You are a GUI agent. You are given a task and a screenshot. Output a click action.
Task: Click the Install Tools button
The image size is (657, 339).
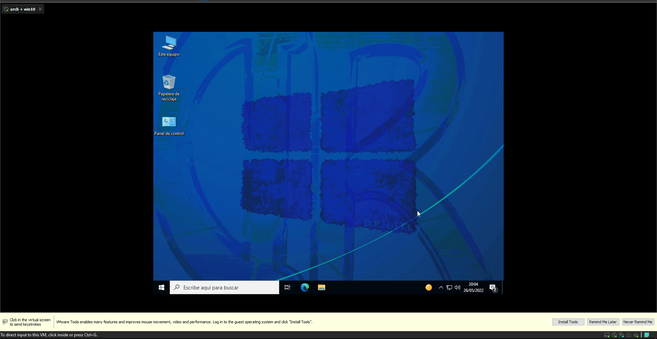[568, 322]
